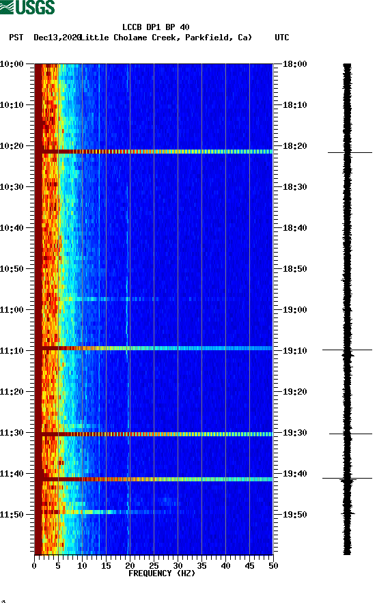Screen dimensions: 377x609
Task: Click the '10' frequency axis label
Action: point(82,566)
